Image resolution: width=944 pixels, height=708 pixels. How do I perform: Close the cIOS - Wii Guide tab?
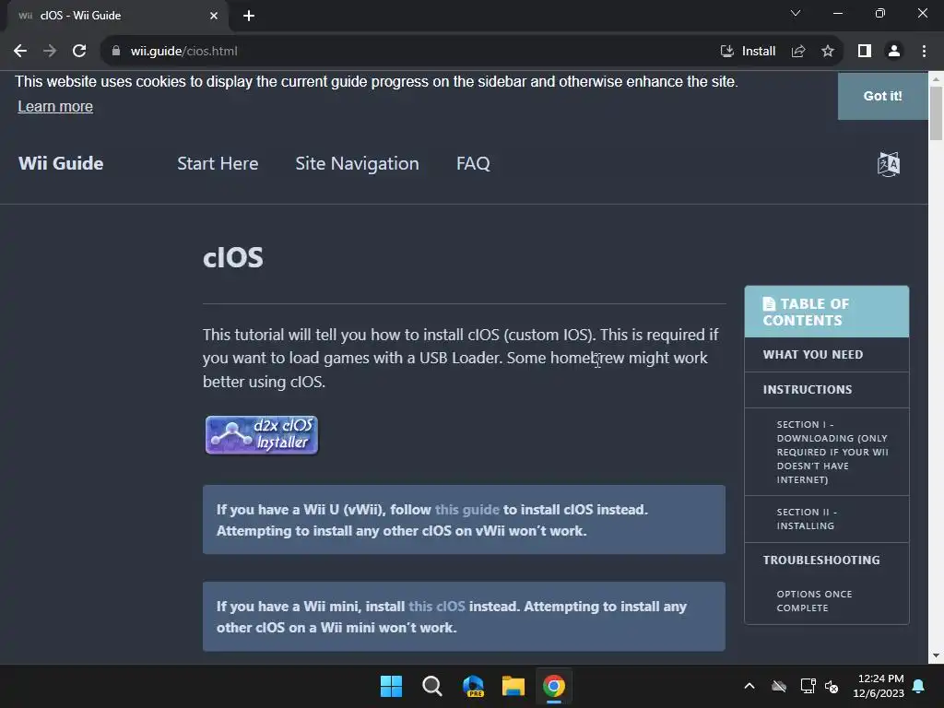[x=214, y=16]
